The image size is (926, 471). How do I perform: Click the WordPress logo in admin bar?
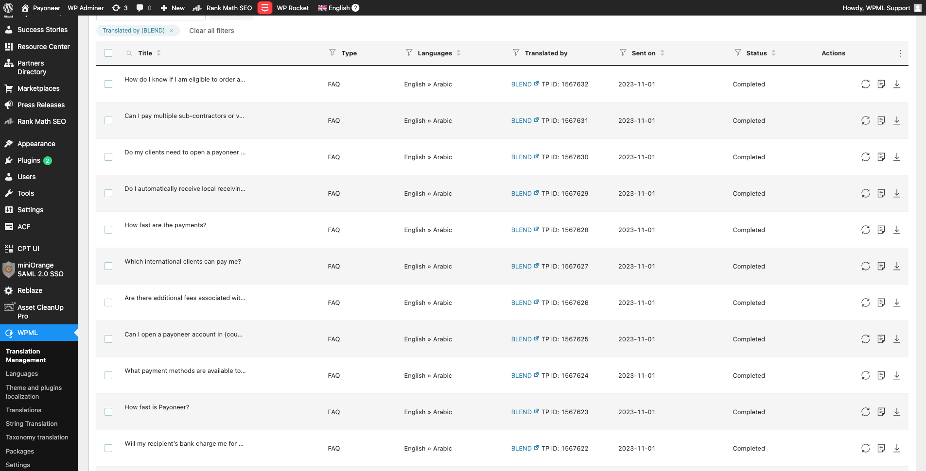pos(8,8)
